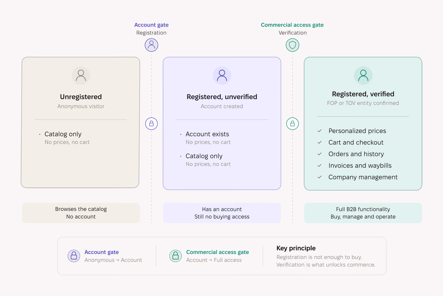
Task: Click 'Catalog only' in the Unregistered card
Action: click(x=63, y=134)
